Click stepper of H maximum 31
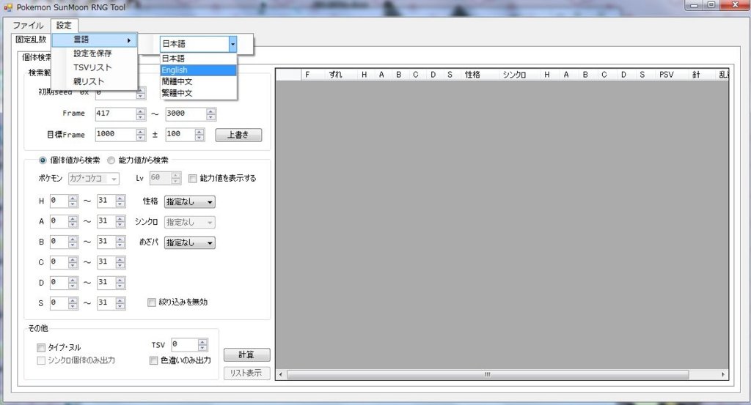Image resolution: width=751 pixels, height=405 pixels. [120, 201]
